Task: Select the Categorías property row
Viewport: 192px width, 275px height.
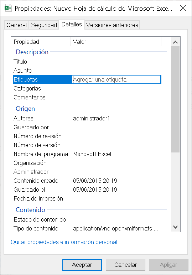Action: [x=87, y=88]
